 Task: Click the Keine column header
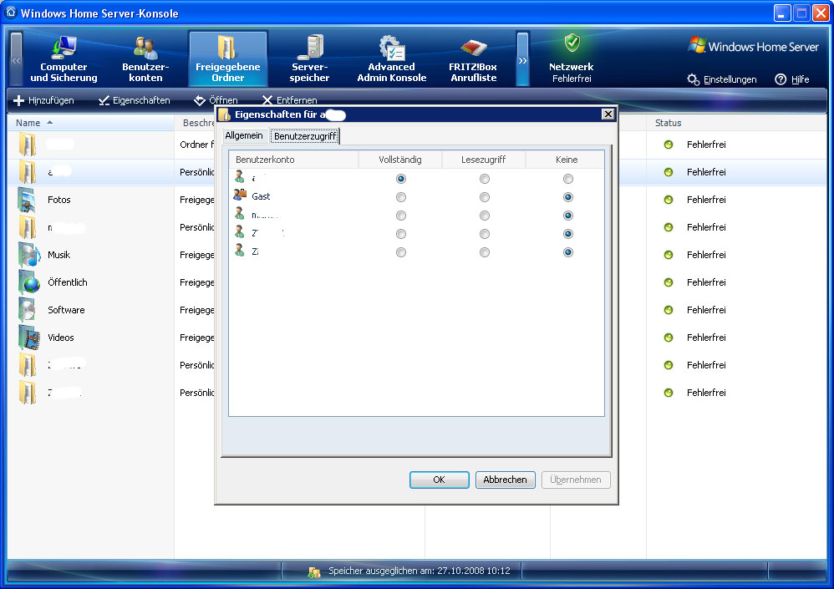[566, 160]
